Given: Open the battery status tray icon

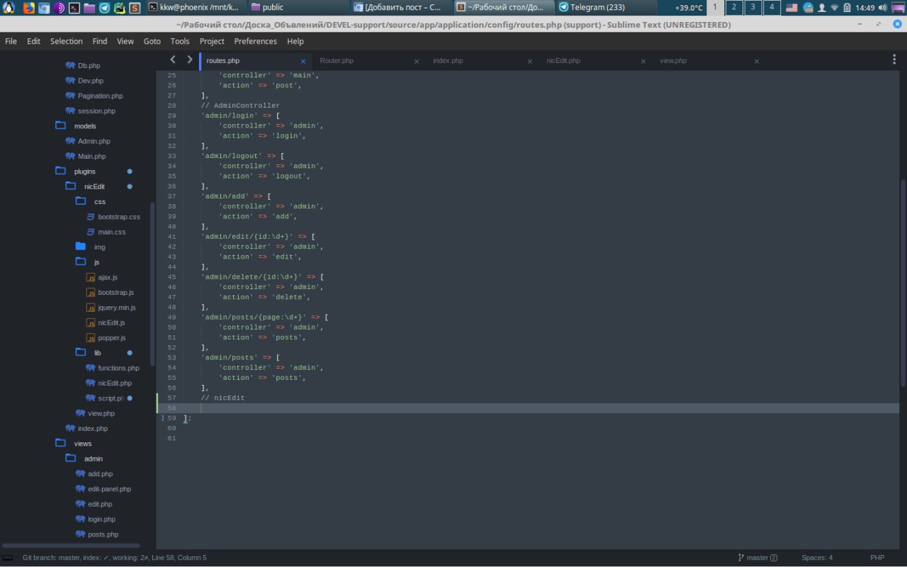Looking at the screenshot, I should point(847,8).
